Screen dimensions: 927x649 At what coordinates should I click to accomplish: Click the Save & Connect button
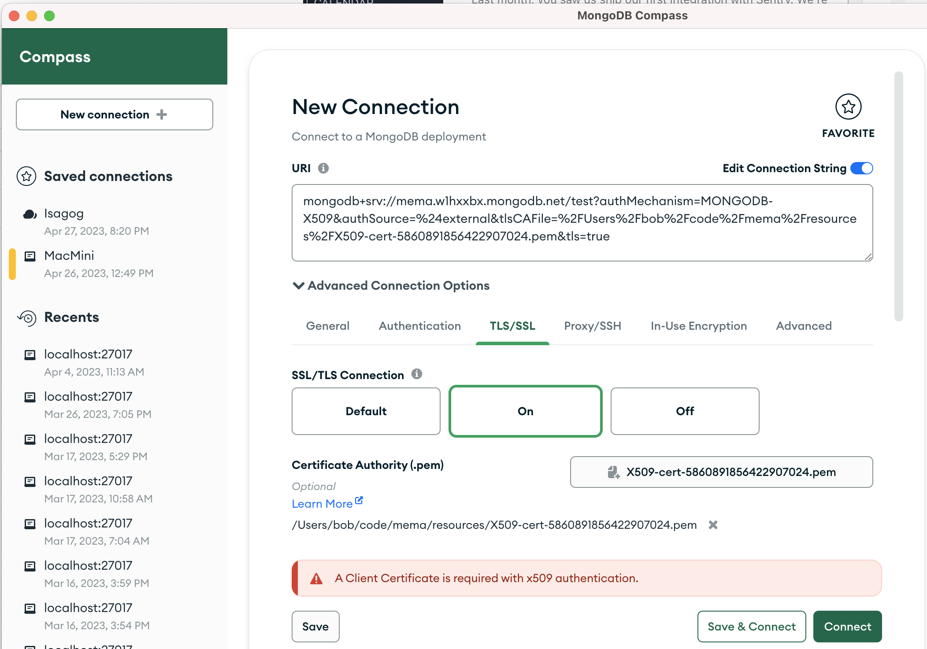coord(751,627)
